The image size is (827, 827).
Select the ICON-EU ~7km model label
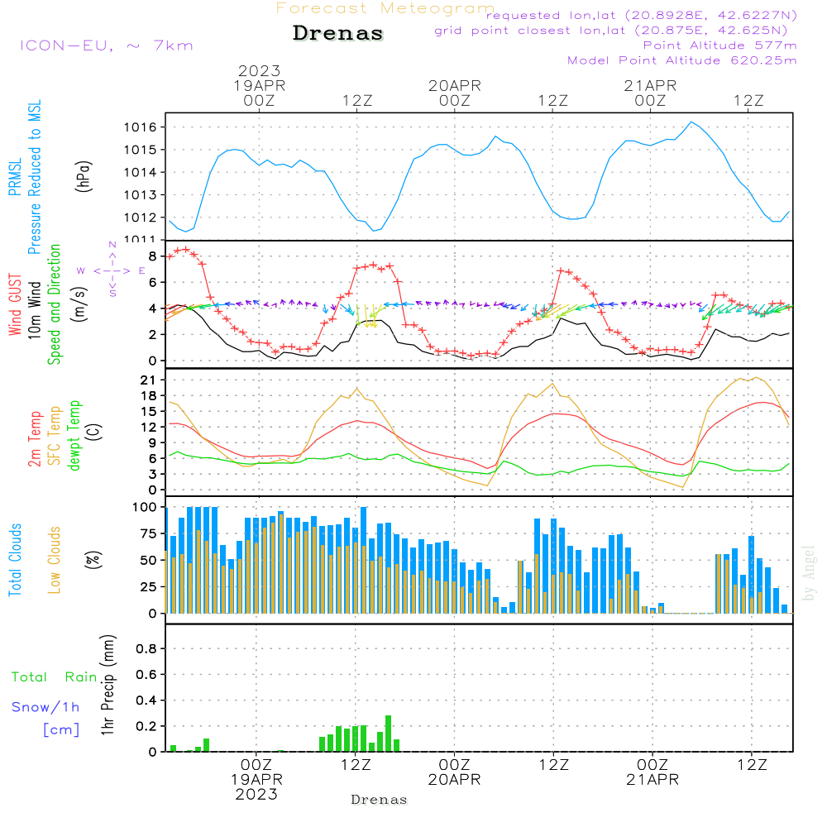tap(106, 45)
